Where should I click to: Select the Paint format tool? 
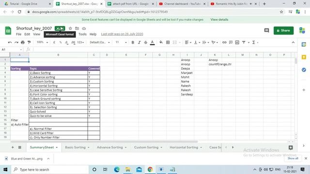(x=29, y=43)
